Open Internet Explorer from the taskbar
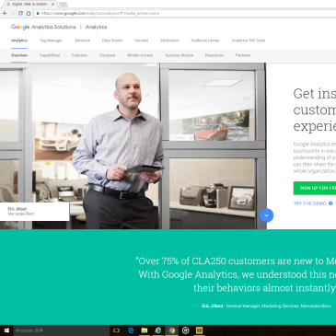The image size is (336, 336). click(x=158, y=330)
